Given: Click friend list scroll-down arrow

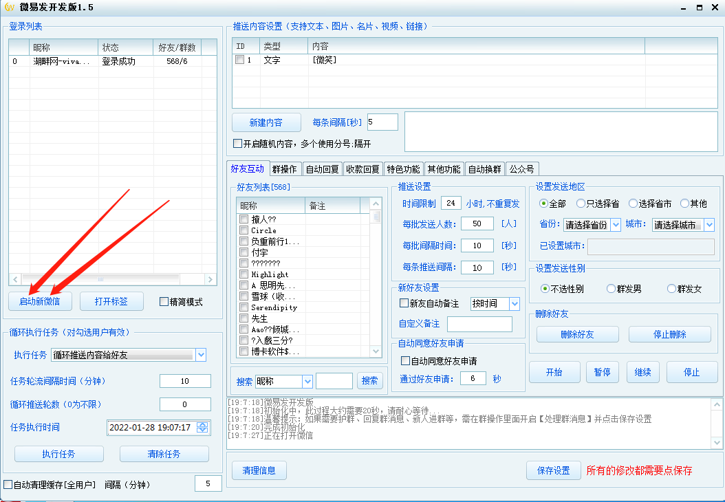Looking at the screenshot, I should click(376, 351).
